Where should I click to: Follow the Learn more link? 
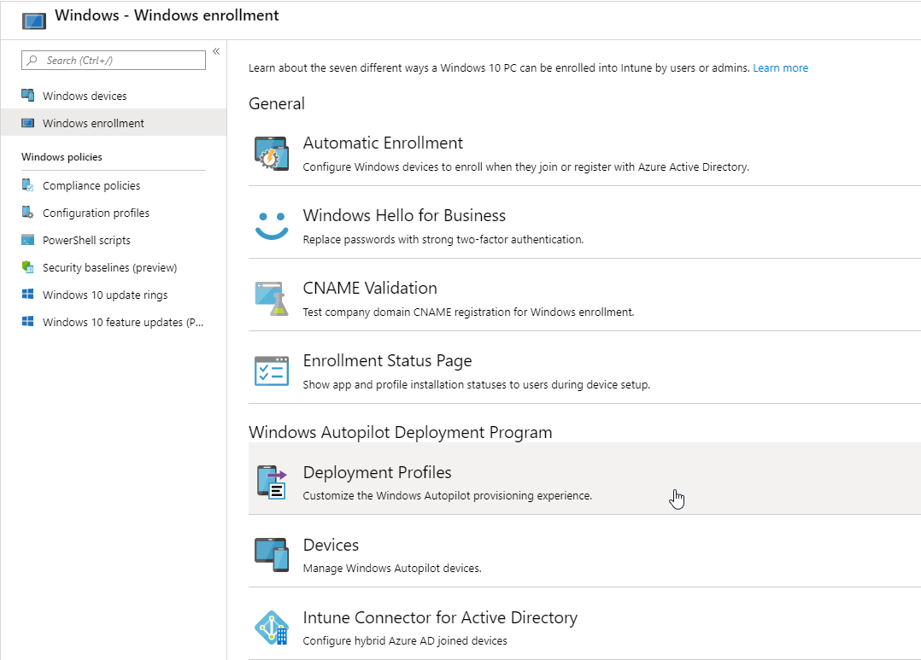click(780, 68)
